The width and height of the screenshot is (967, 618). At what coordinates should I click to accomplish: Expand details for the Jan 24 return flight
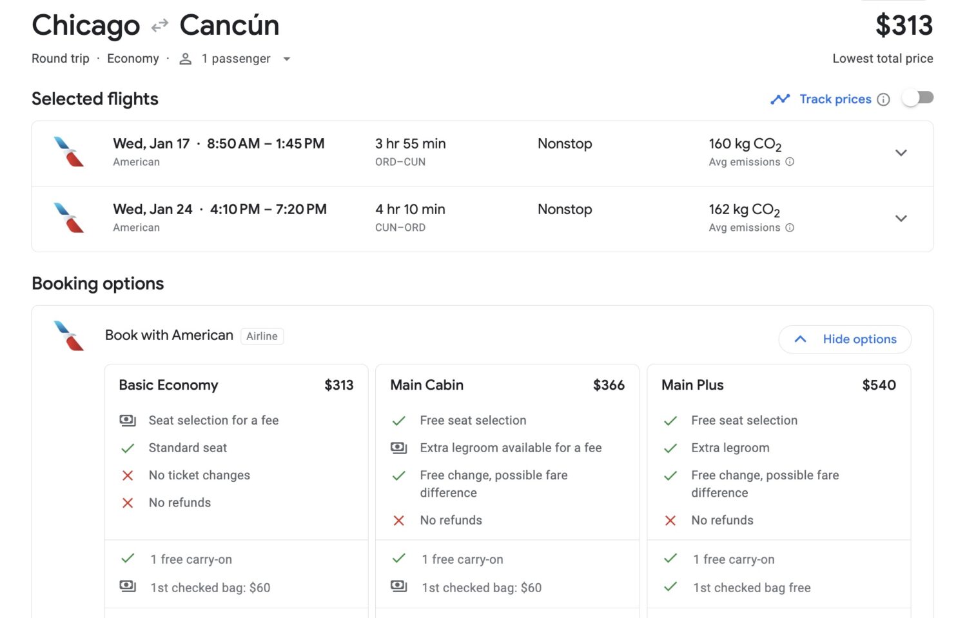[x=901, y=218]
